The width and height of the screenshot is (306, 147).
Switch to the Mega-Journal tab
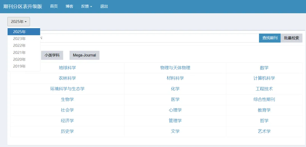click(84, 55)
